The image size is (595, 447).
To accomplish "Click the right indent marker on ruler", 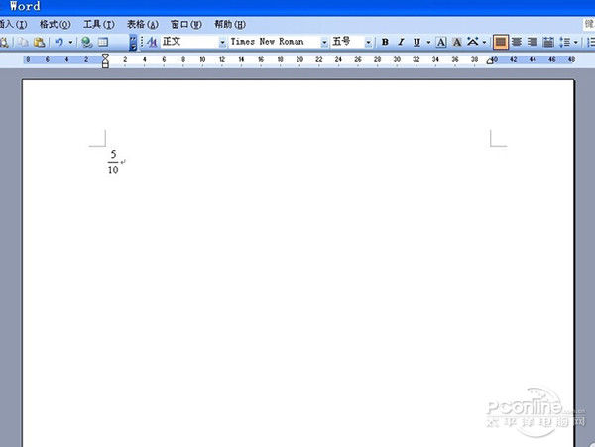I will pyautogui.click(x=490, y=61).
